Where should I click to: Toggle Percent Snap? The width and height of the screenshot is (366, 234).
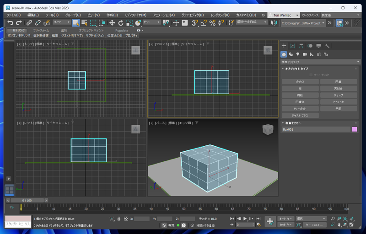tap(212, 22)
